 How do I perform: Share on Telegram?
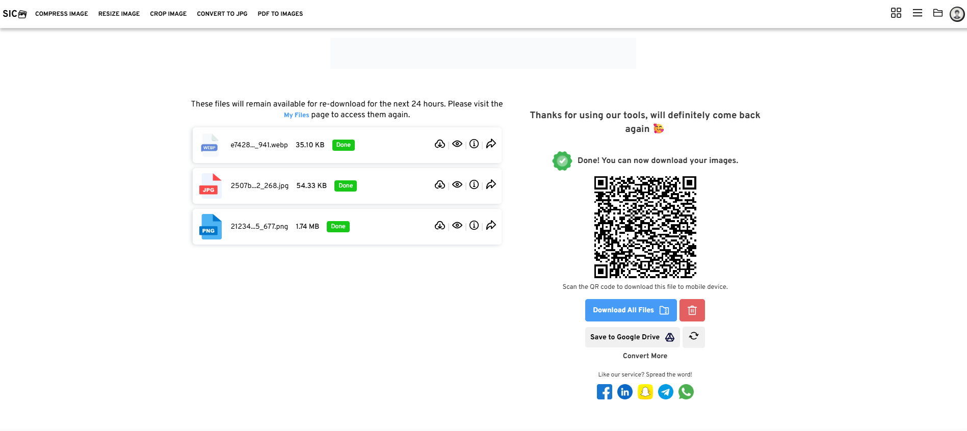(666, 392)
